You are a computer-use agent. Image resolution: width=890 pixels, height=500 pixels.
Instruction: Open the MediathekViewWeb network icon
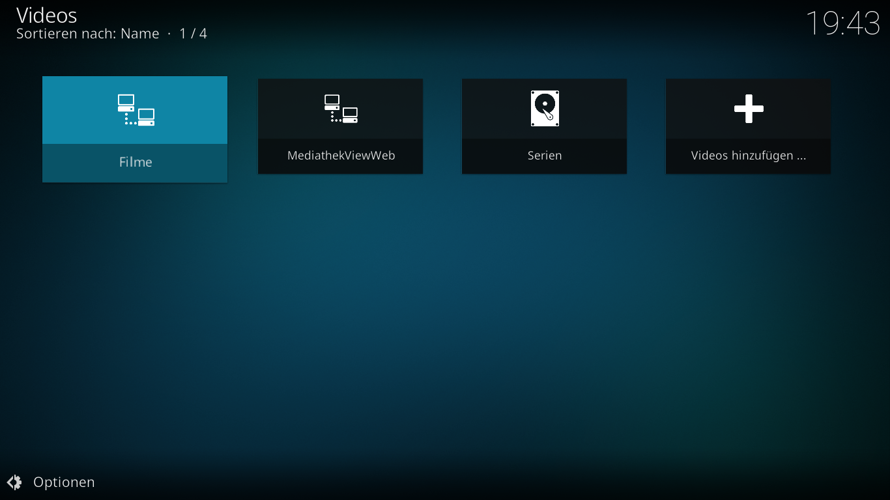pos(341,109)
